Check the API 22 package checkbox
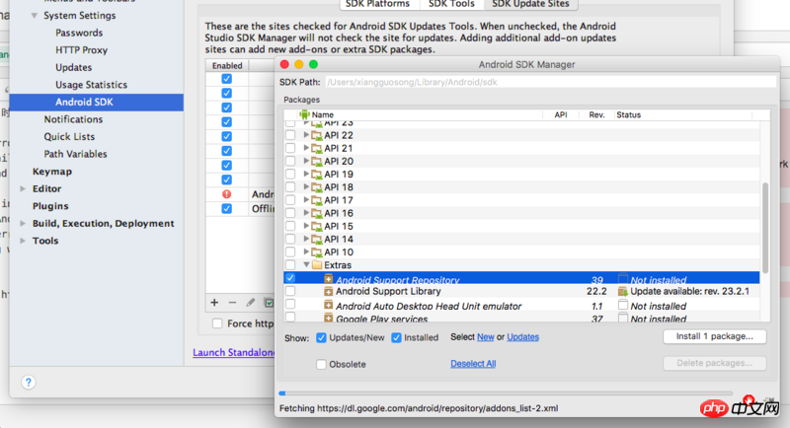790x428 pixels. [290, 135]
